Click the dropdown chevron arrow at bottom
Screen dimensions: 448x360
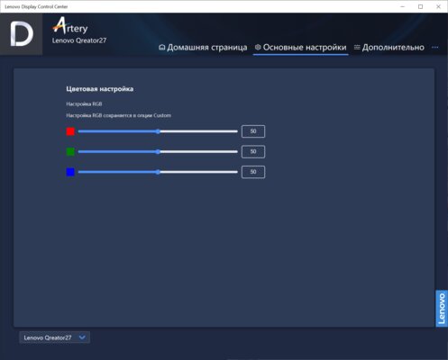pos(82,337)
